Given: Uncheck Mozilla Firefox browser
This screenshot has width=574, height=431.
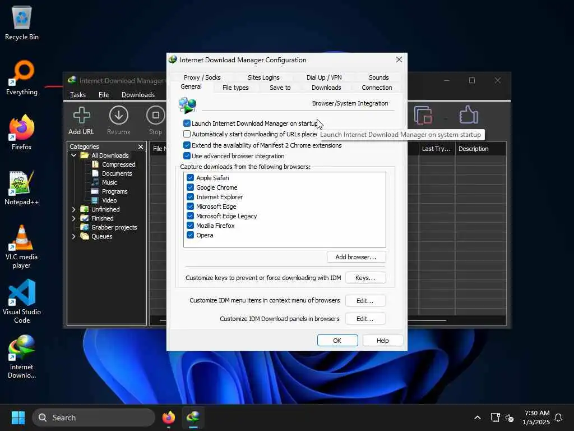Looking at the screenshot, I should point(190,226).
